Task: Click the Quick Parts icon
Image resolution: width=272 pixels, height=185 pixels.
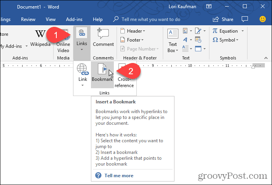Action: (185, 31)
